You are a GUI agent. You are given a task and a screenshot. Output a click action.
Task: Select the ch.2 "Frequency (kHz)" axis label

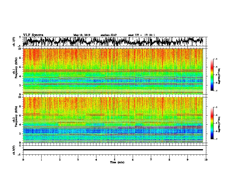pyautogui.click(x=16, y=116)
